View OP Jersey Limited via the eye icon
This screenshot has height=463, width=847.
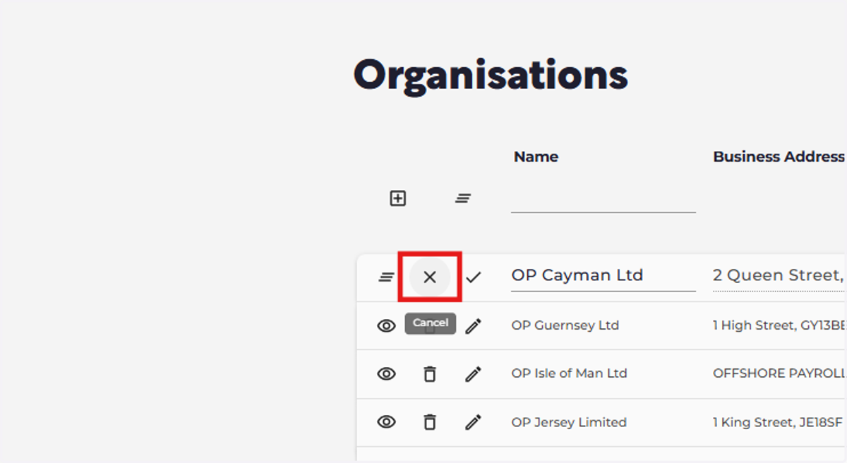pos(386,422)
